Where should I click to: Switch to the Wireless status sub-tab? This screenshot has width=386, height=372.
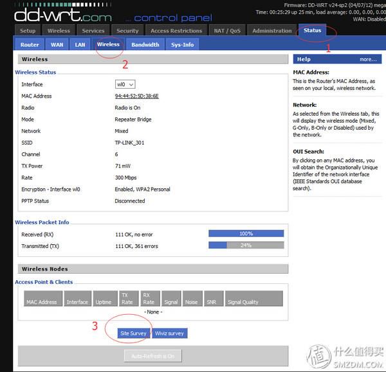[x=108, y=44]
